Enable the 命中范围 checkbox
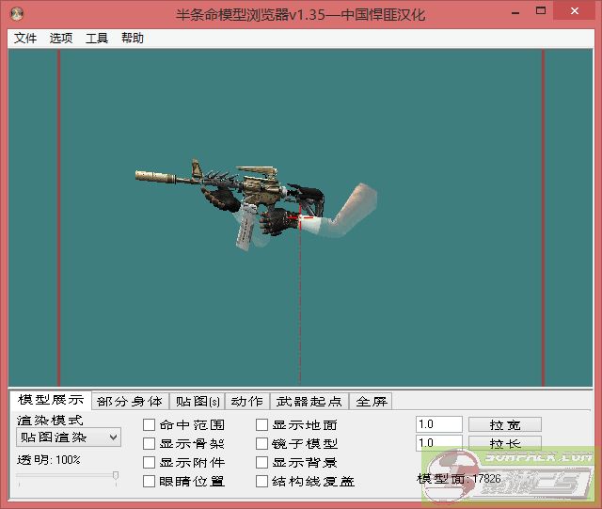 tap(149, 425)
